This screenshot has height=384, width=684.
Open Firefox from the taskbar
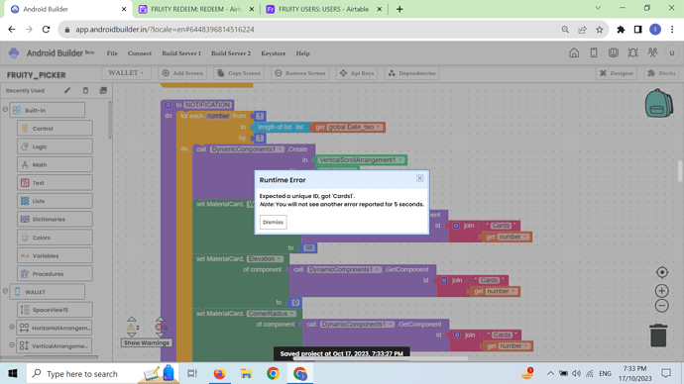click(x=219, y=373)
